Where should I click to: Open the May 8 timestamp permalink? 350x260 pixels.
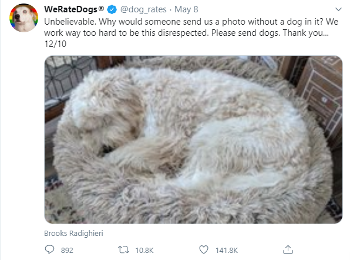coord(186,9)
